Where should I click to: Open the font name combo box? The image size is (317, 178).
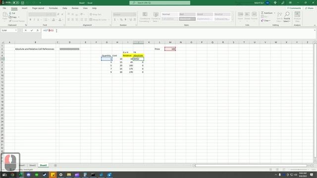point(38,14)
